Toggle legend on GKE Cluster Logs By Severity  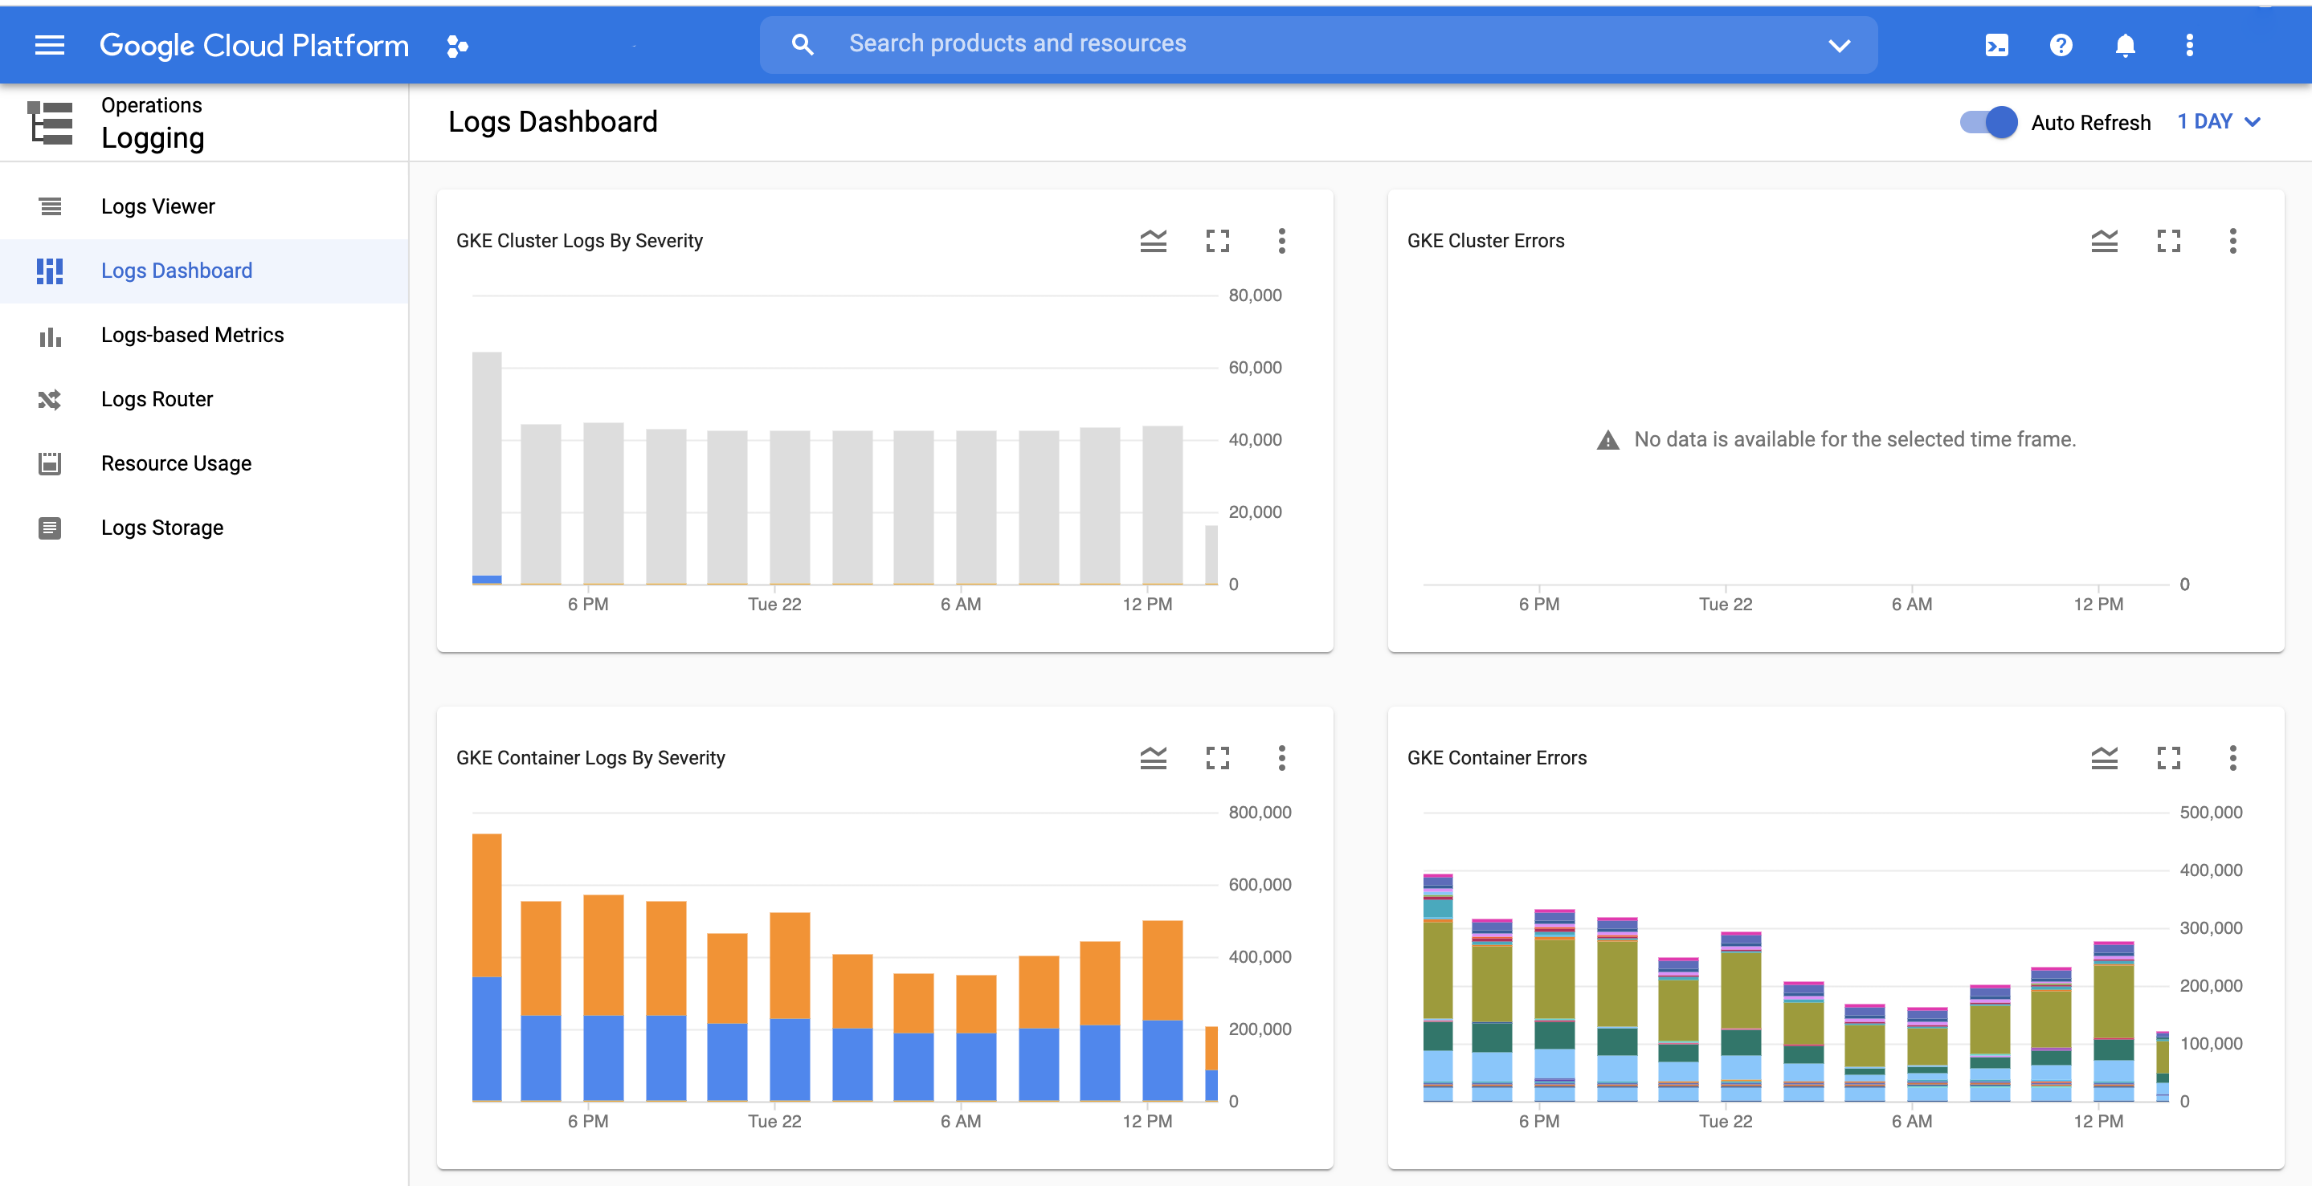pos(1154,240)
